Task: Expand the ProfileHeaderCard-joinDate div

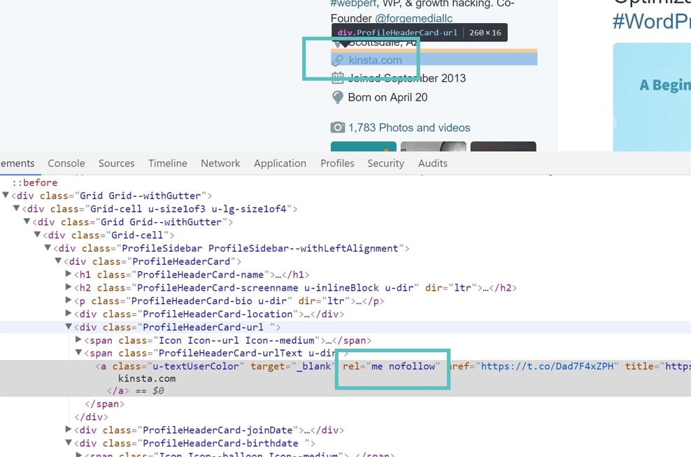Action: [x=69, y=429]
